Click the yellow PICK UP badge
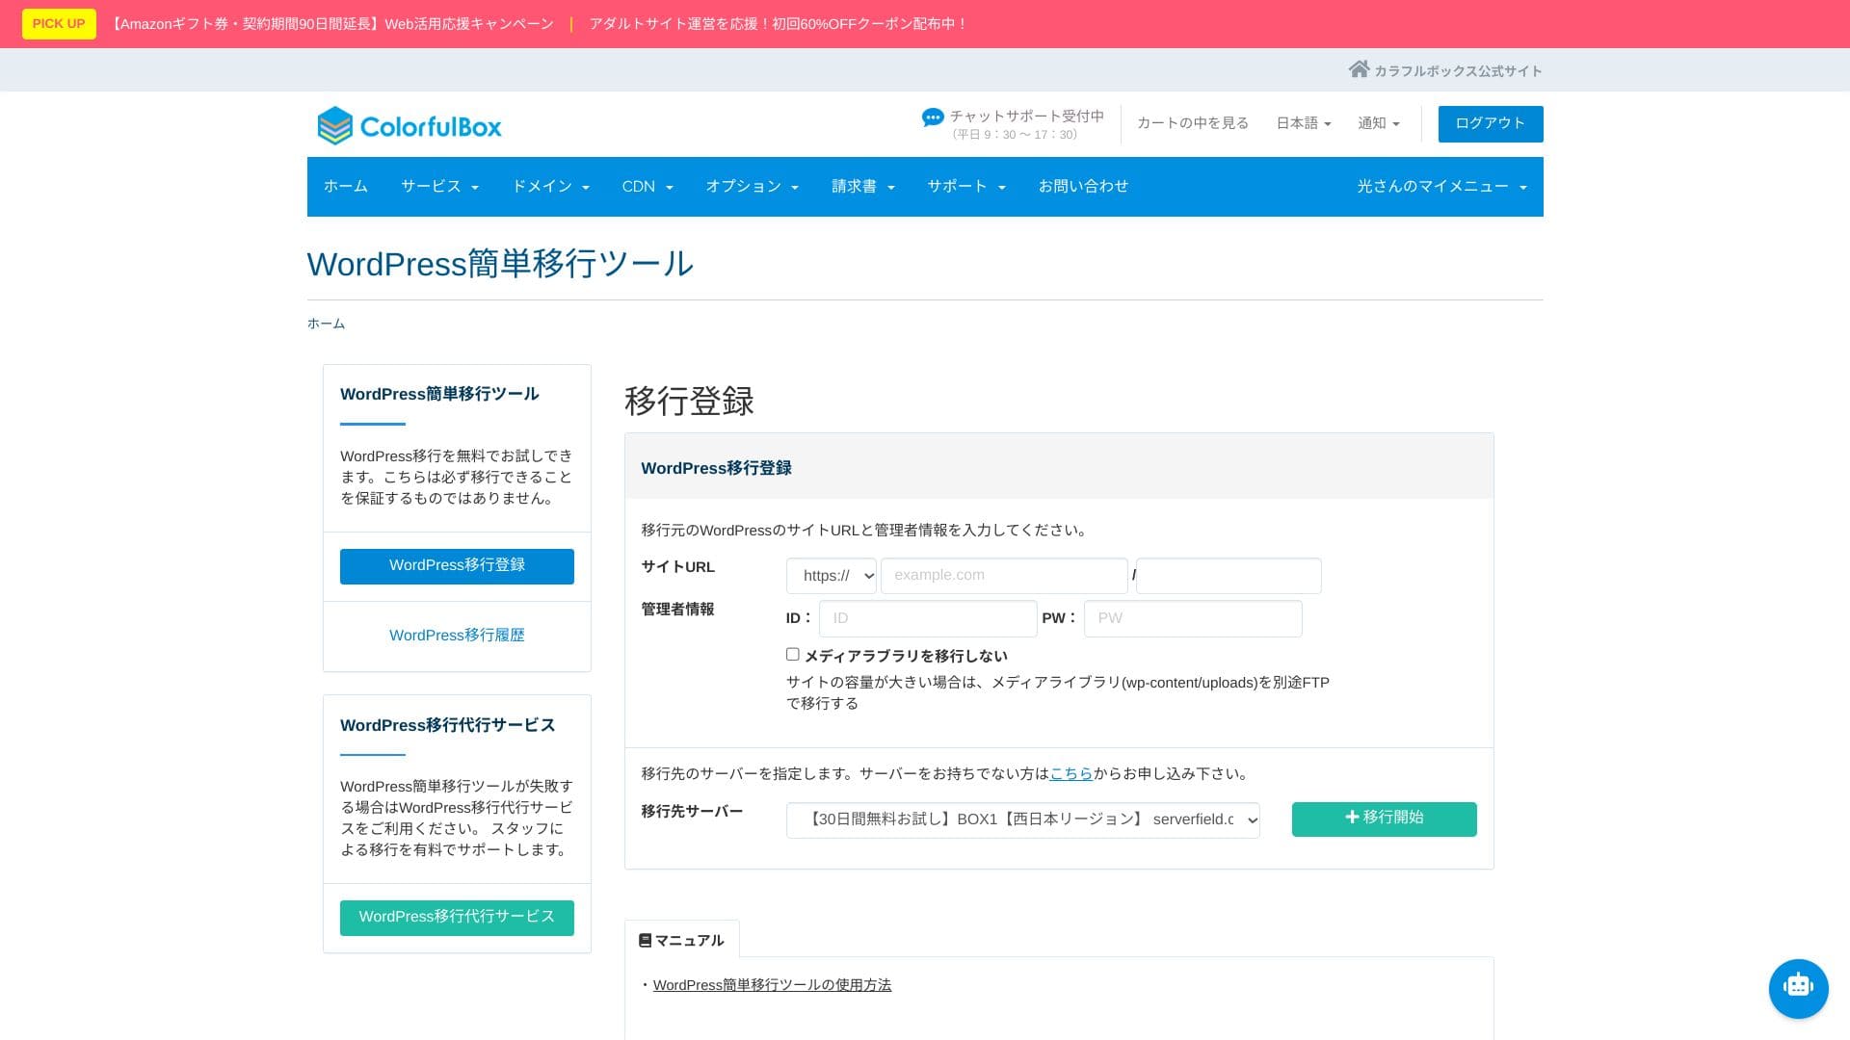The height and width of the screenshot is (1040, 1850). pyautogui.click(x=59, y=24)
